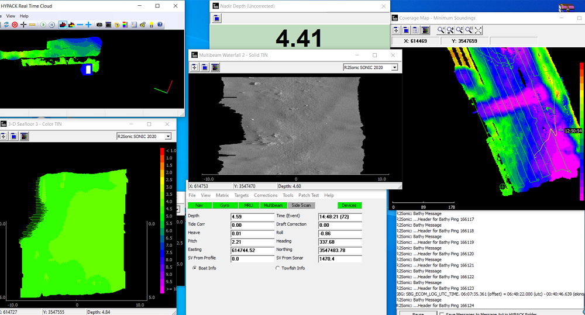
Task: Click the green Nav status button
Action: (199, 205)
